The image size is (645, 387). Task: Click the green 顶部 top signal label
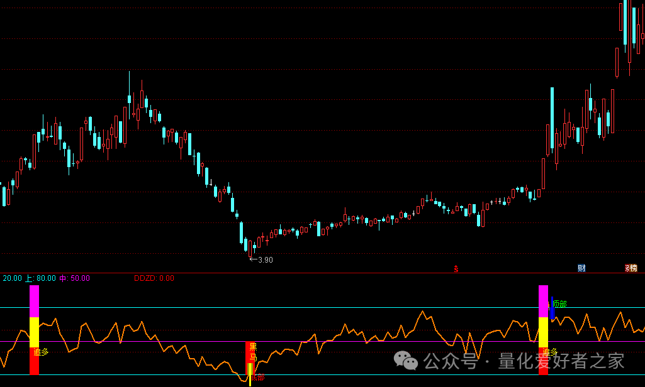pos(560,304)
